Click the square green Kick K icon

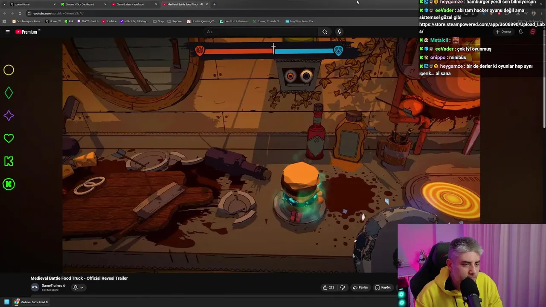(9, 161)
